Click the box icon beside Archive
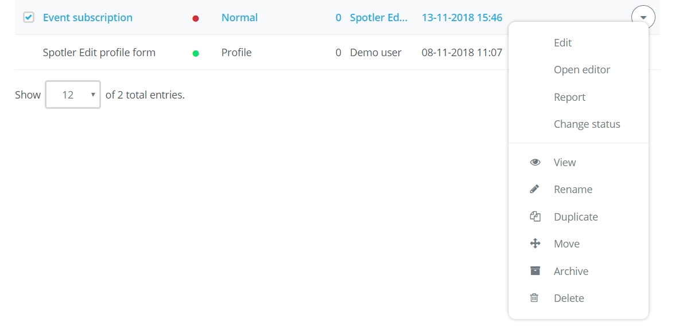Image resolution: width=675 pixels, height=334 pixels. coord(535,271)
